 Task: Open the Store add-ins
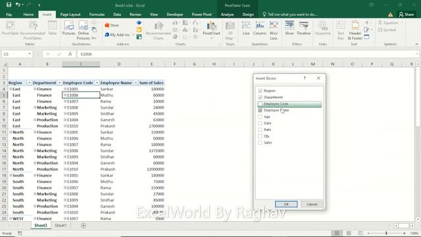[x=112, y=25]
